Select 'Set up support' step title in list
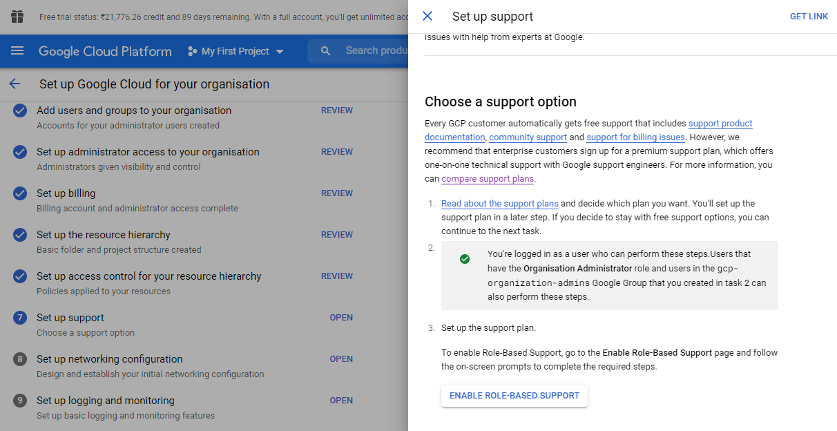 click(x=70, y=318)
